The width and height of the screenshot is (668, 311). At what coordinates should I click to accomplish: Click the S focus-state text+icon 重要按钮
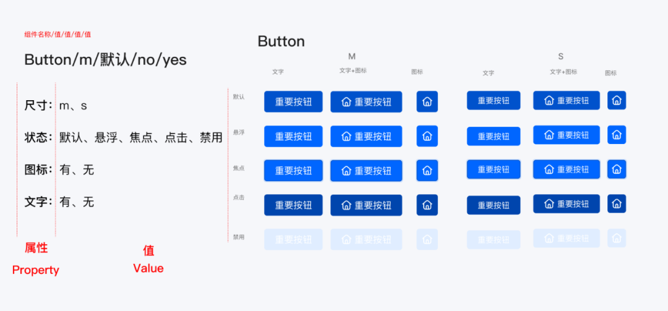click(566, 169)
